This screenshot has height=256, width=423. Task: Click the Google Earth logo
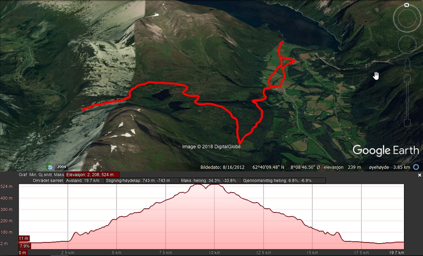[x=386, y=151]
